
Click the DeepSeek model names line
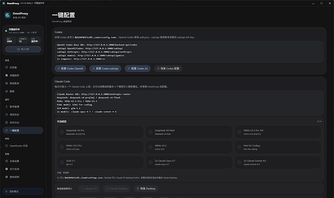point(89,98)
